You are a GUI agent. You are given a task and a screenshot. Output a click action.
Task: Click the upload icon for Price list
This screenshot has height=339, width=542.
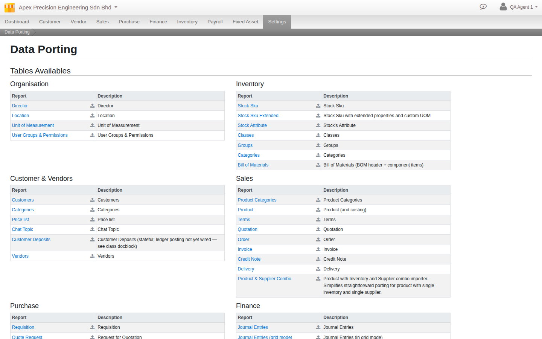tap(92, 220)
